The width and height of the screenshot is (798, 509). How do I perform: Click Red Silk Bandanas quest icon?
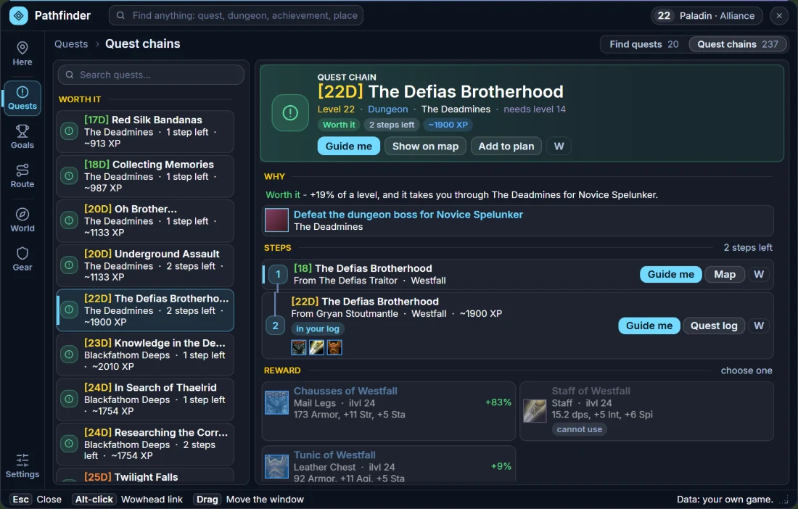[x=69, y=131]
